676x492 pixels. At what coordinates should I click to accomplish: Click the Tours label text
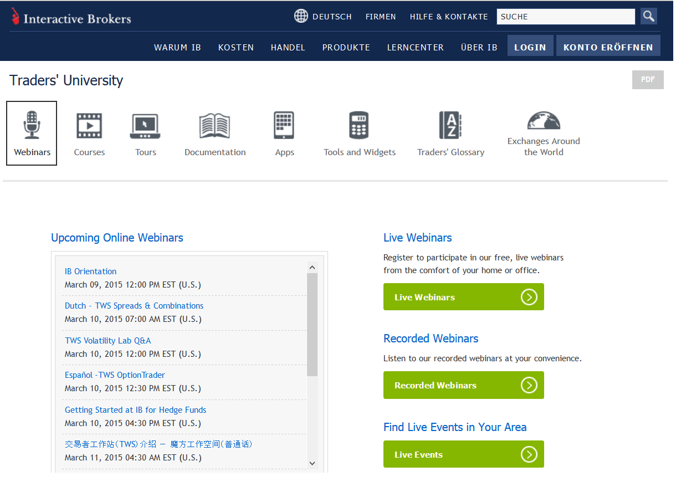coord(146,152)
